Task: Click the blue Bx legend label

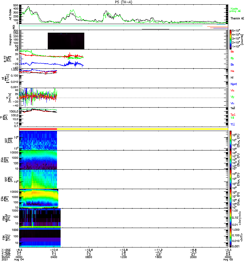Action: (x=232, y=65)
